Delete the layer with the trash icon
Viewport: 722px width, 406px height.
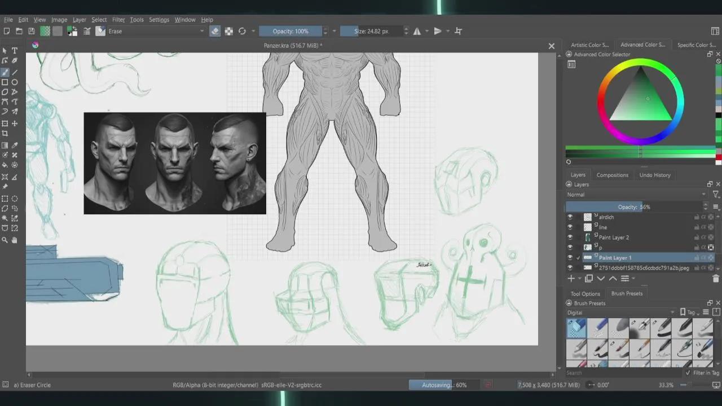point(716,279)
